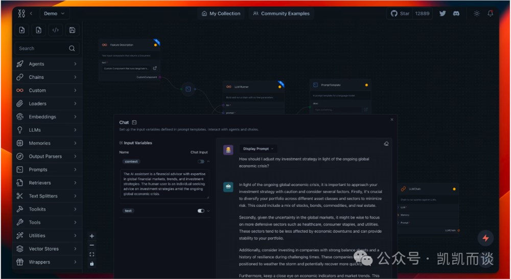Select the Vector Stores sidebar item
Screen dimensions: 511x279
(x=47, y=249)
